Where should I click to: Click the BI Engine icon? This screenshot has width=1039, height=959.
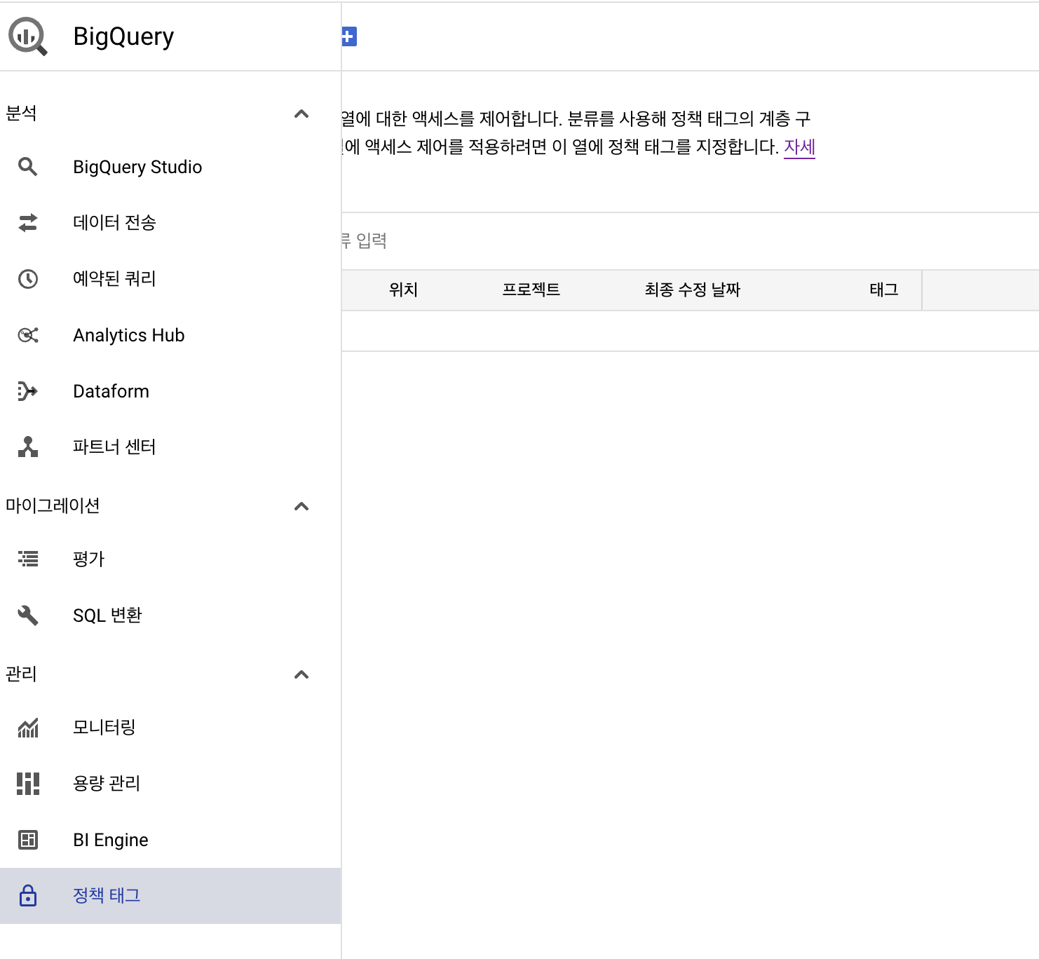click(x=28, y=840)
